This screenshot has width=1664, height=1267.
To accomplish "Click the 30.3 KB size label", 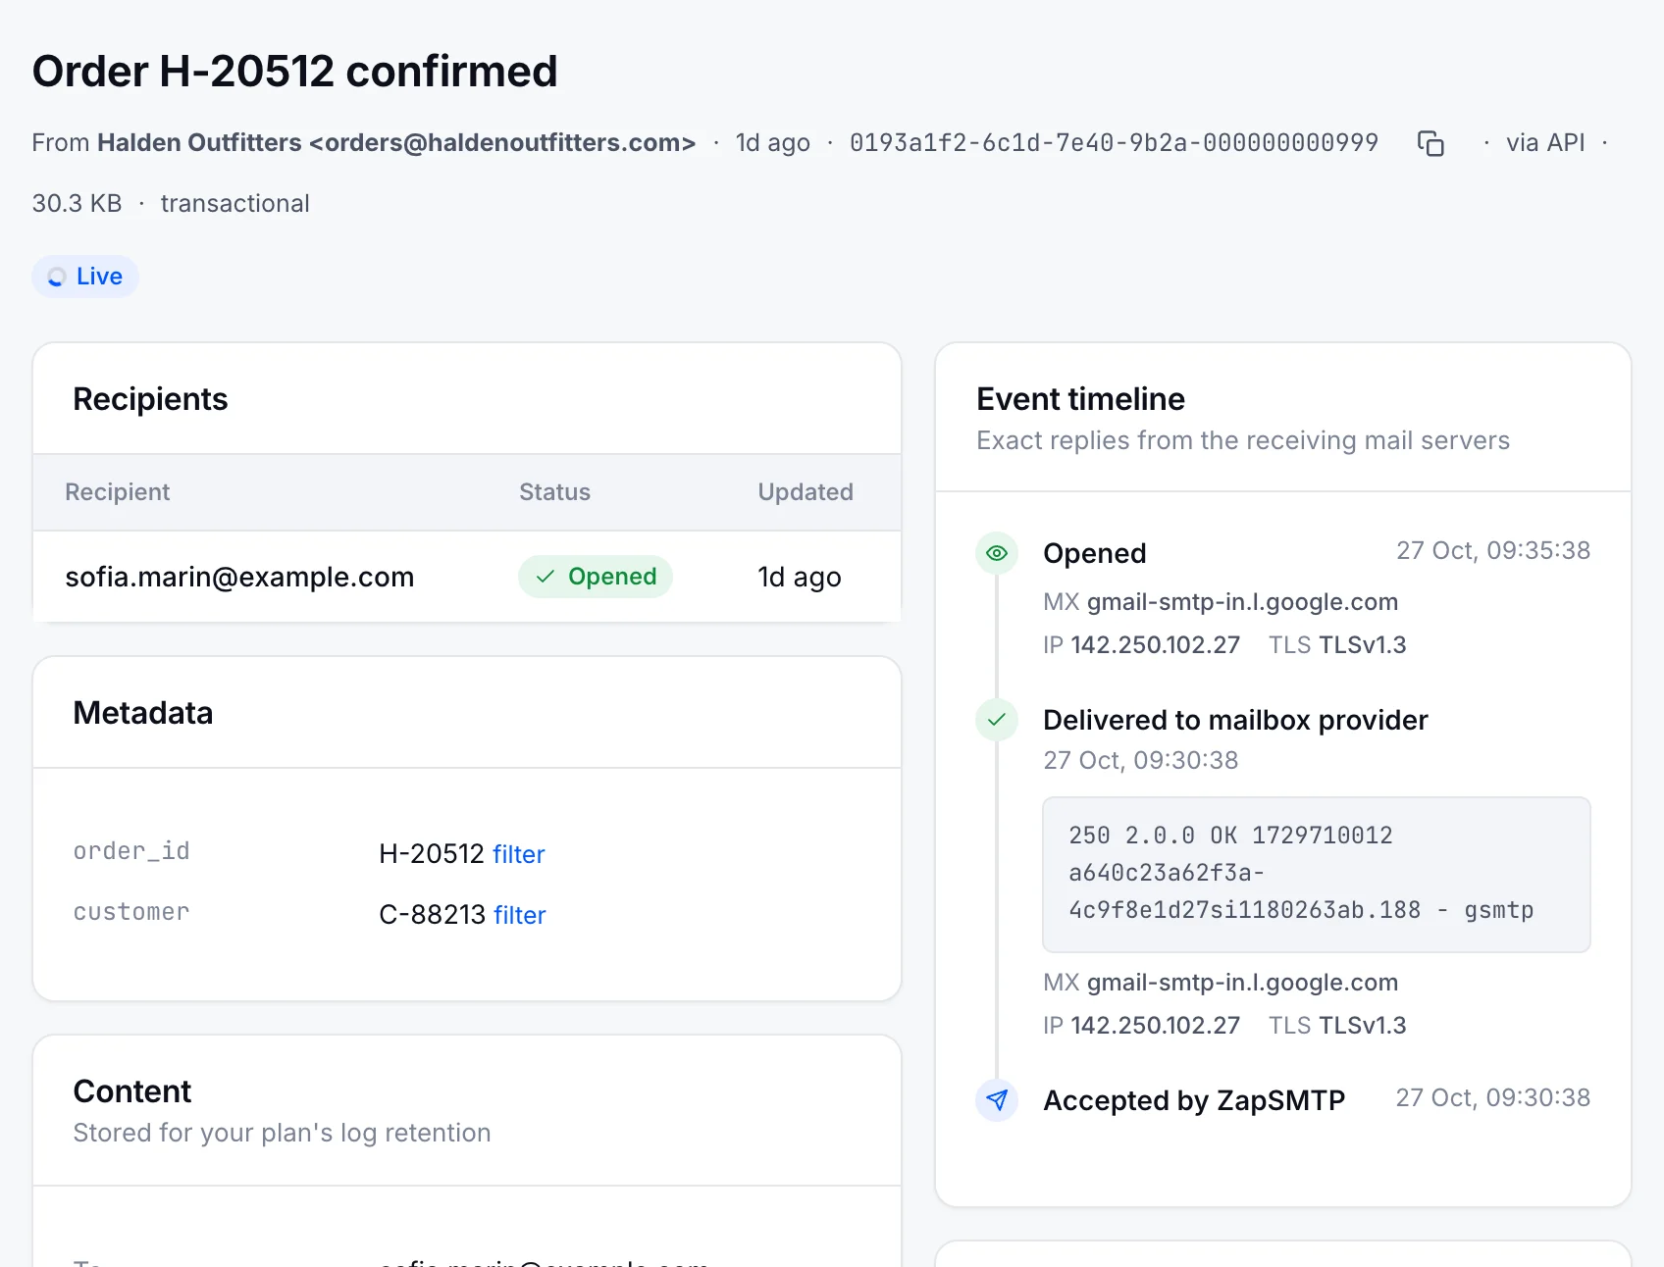I will (78, 204).
